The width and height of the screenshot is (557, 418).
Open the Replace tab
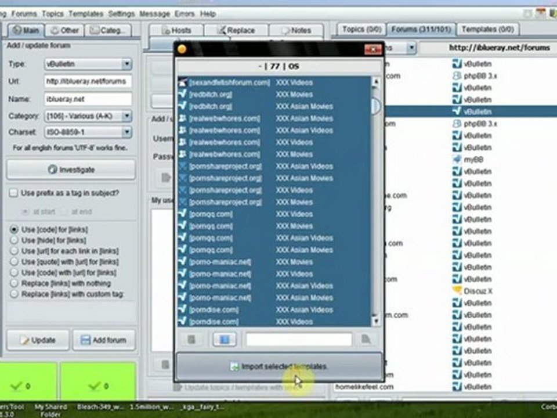click(x=236, y=30)
